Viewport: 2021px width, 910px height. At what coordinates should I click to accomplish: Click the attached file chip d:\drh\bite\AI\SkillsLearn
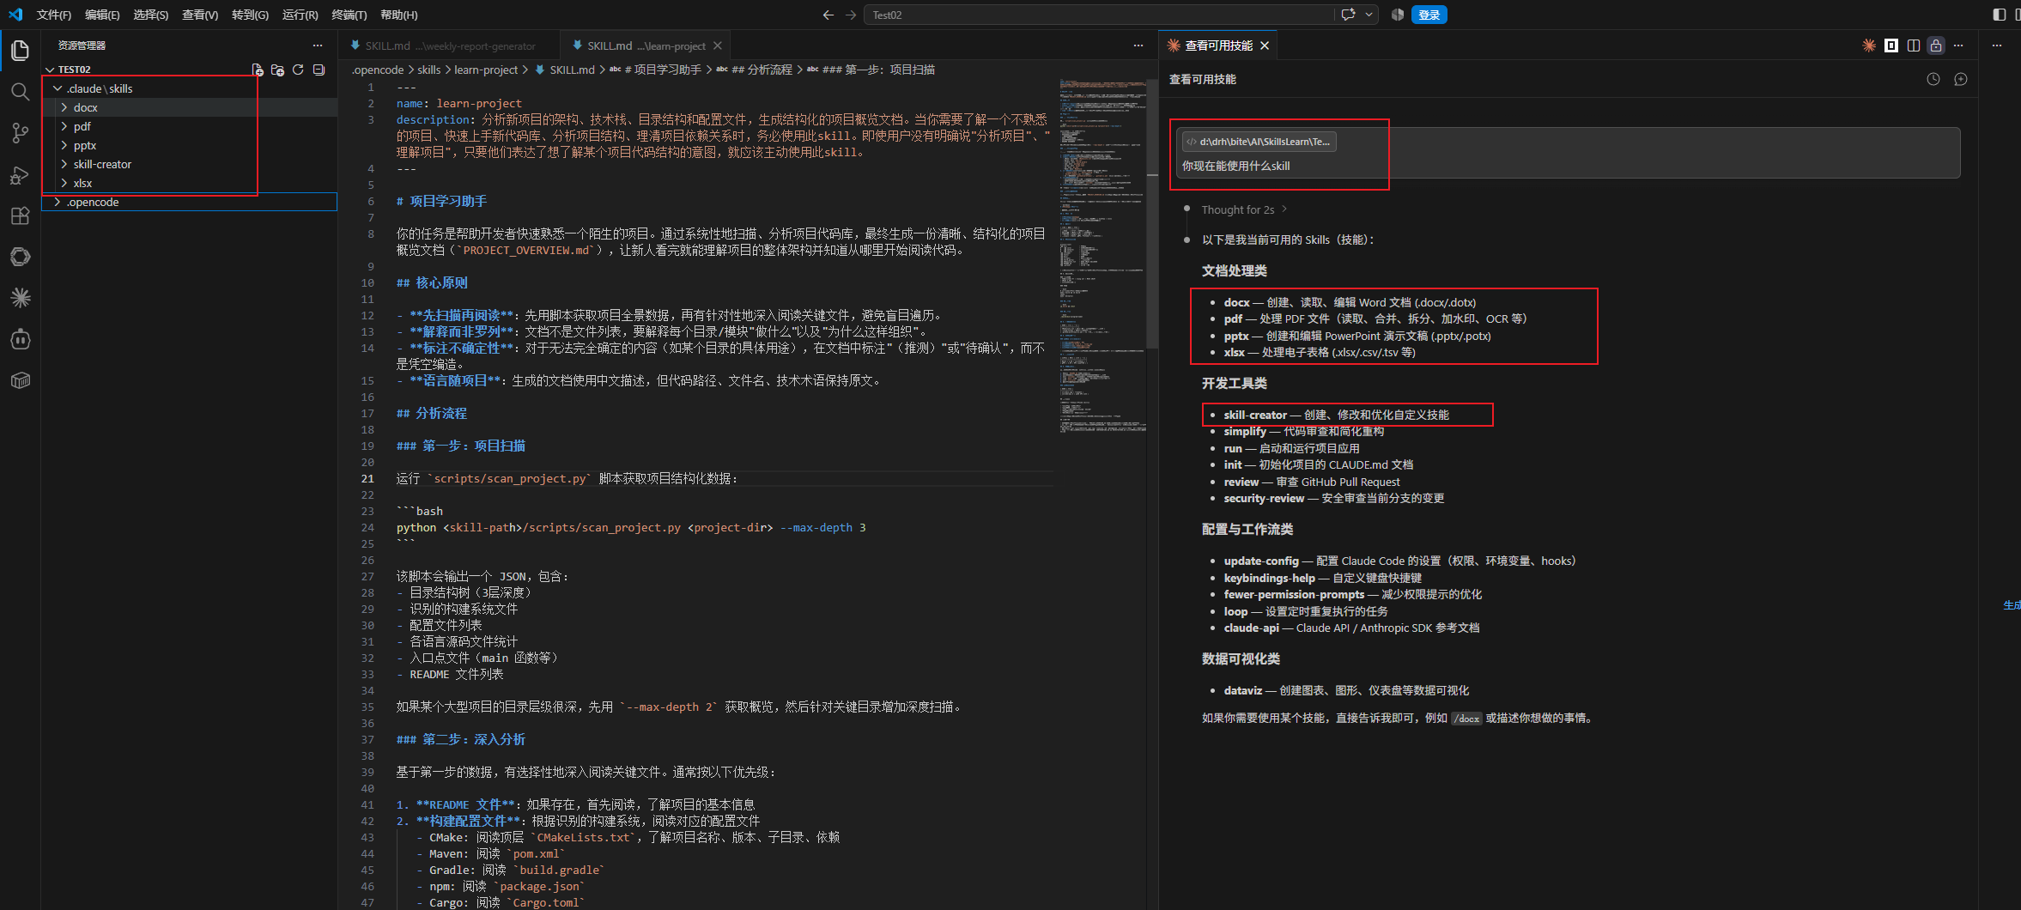(x=1259, y=142)
